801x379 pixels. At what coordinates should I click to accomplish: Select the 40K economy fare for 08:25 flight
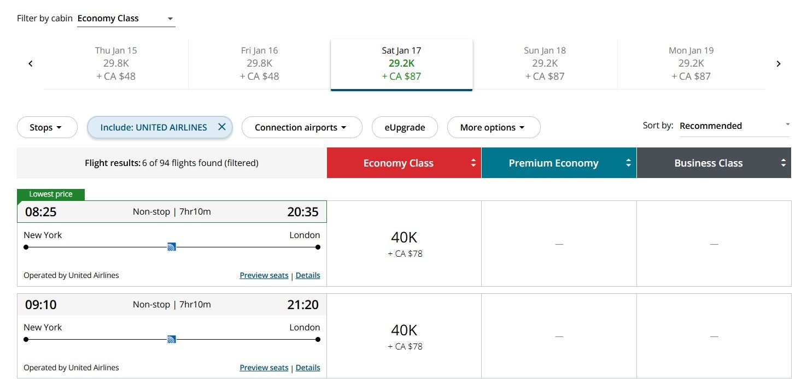pos(404,244)
